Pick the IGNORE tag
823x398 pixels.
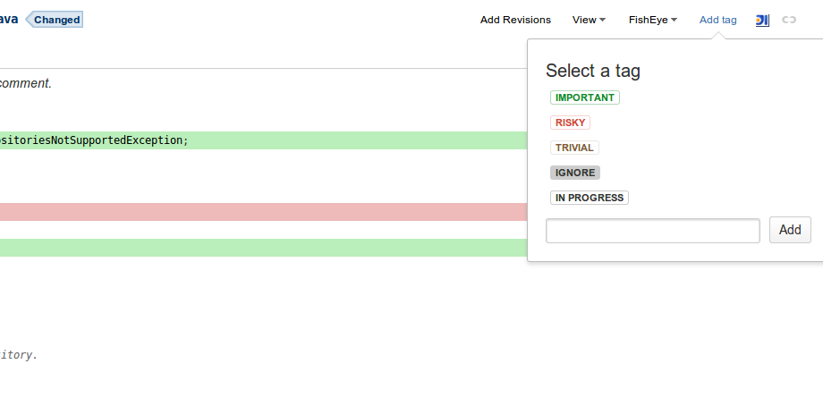coord(574,173)
